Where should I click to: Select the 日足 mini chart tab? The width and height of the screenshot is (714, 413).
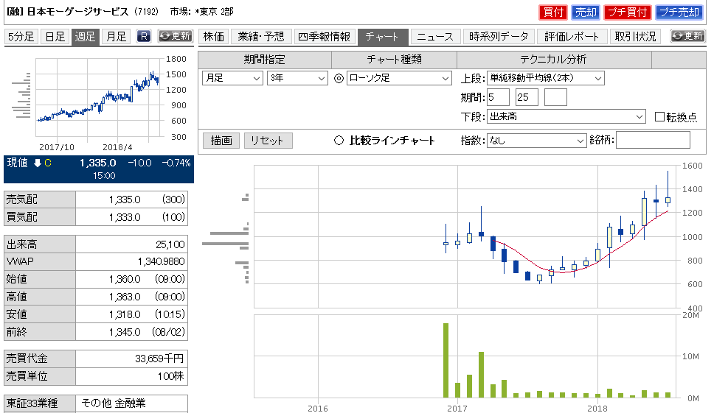[x=55, y=37]
